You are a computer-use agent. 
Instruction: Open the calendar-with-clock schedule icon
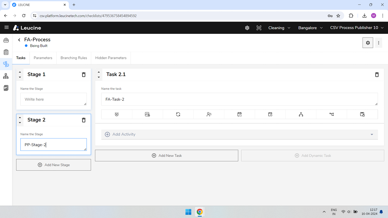click(270, 114)
